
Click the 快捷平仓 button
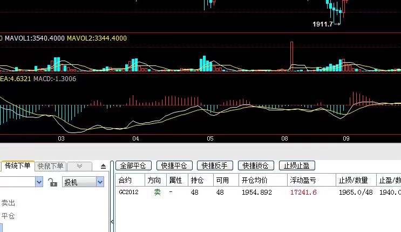(x=174, y=165)
